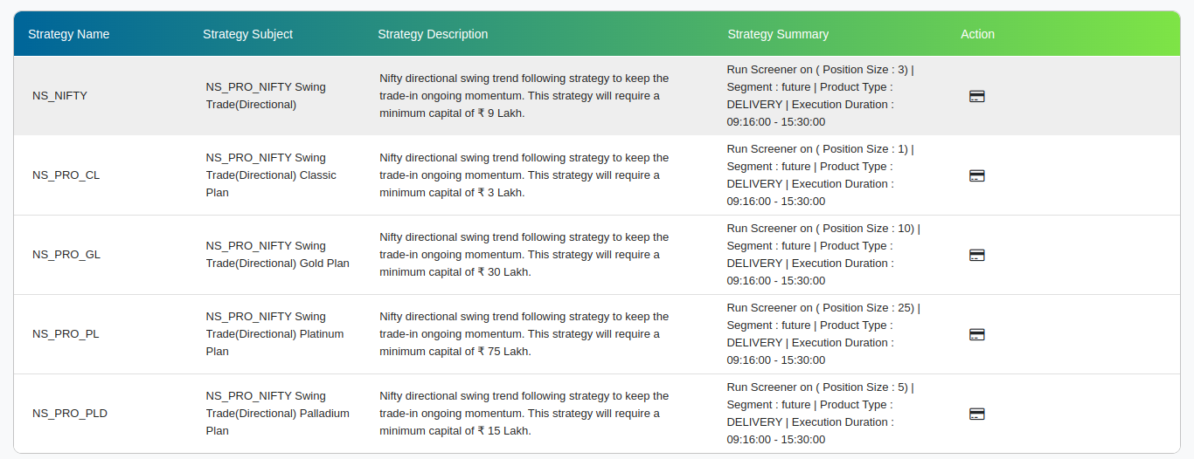1194x459 pixels.
Task: Click the Palladium Plan strategy subject text
Action: coord(277,414)
